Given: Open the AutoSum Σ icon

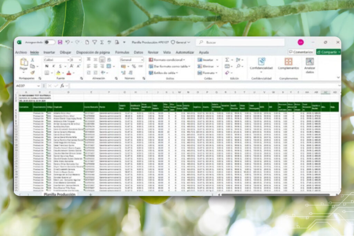Looking at the screenshot, I should pos(227,60).
